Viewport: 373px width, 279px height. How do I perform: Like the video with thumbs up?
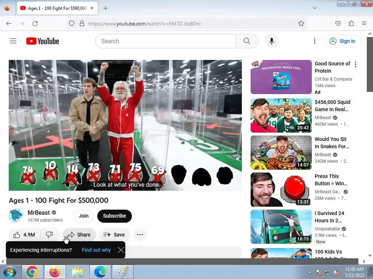24,235
